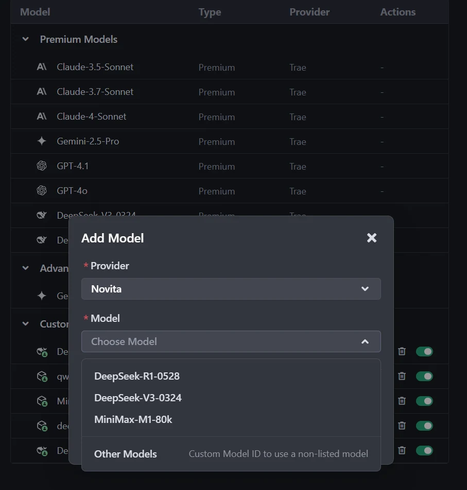Select the GPT-4o model name
The height and width of the screenshot is (490, 467).
click(72, 191)
